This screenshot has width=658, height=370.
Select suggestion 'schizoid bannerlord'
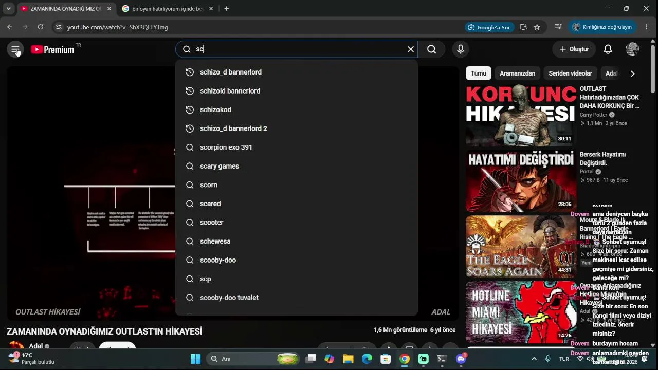pos(297,91)
